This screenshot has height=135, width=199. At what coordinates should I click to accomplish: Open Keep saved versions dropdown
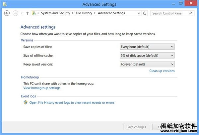click(x=147, y=64)
